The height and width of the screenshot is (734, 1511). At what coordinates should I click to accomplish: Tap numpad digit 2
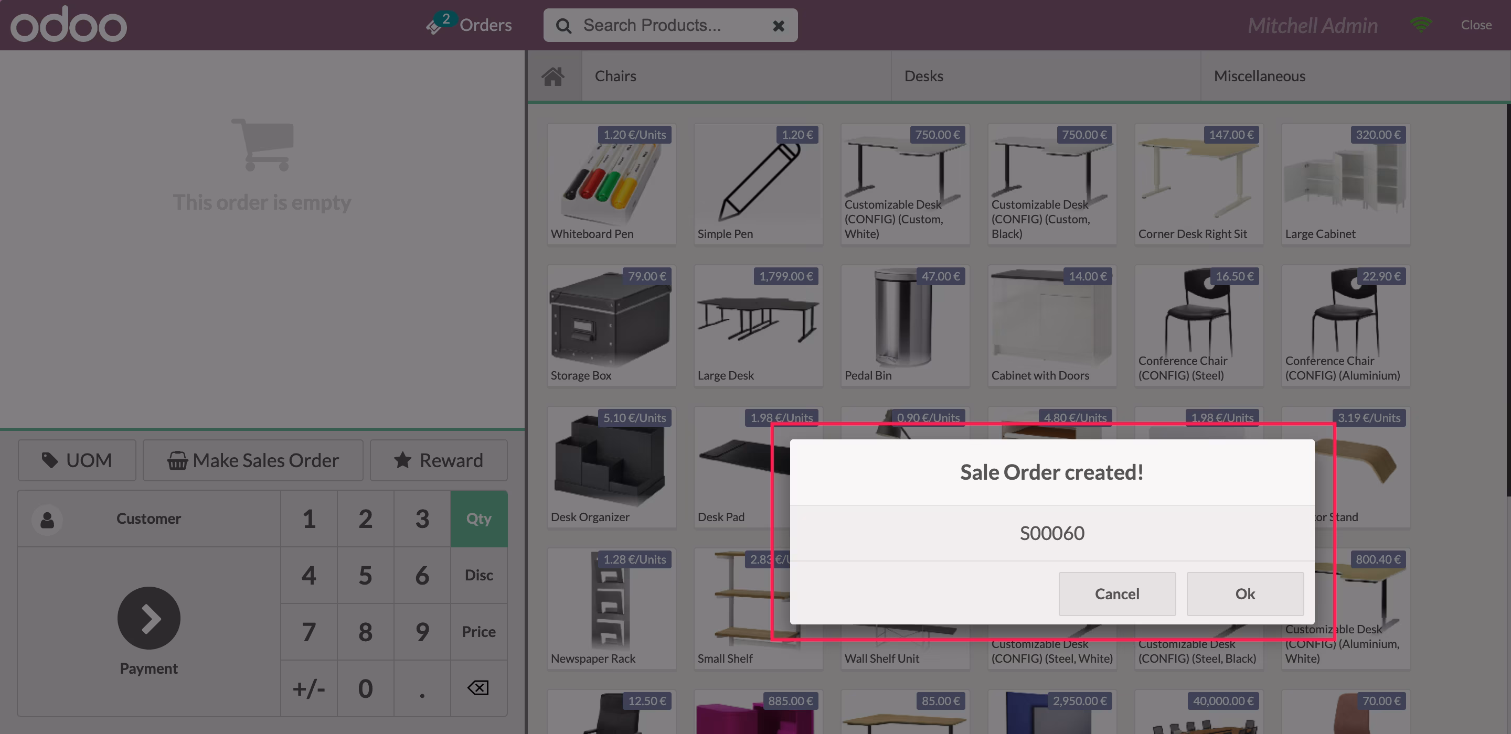tap(366, 519)
